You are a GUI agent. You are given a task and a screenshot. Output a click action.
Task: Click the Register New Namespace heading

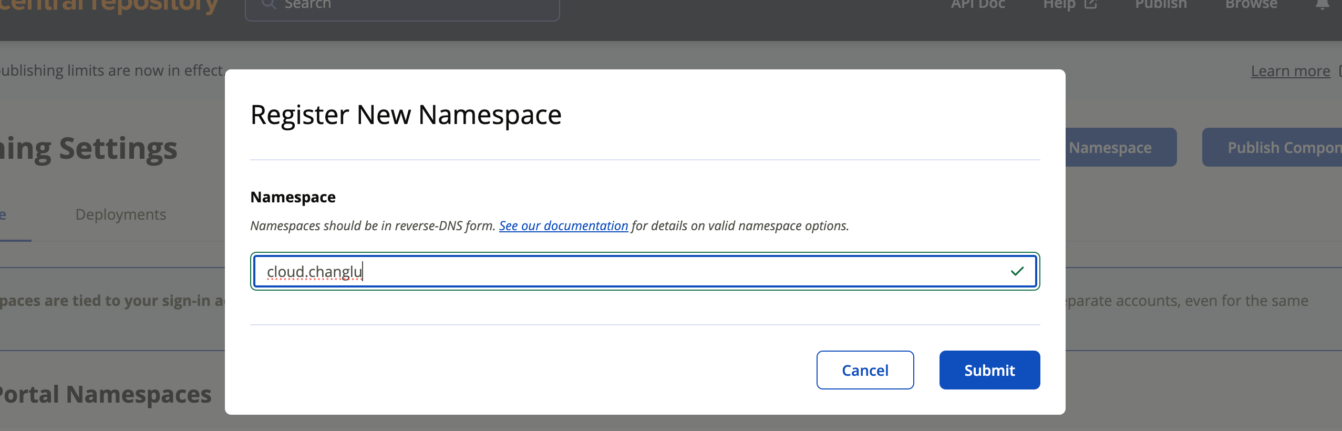(406, 115)
